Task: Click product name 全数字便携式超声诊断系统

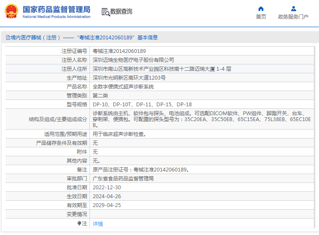Action: [x=123, y=86]
